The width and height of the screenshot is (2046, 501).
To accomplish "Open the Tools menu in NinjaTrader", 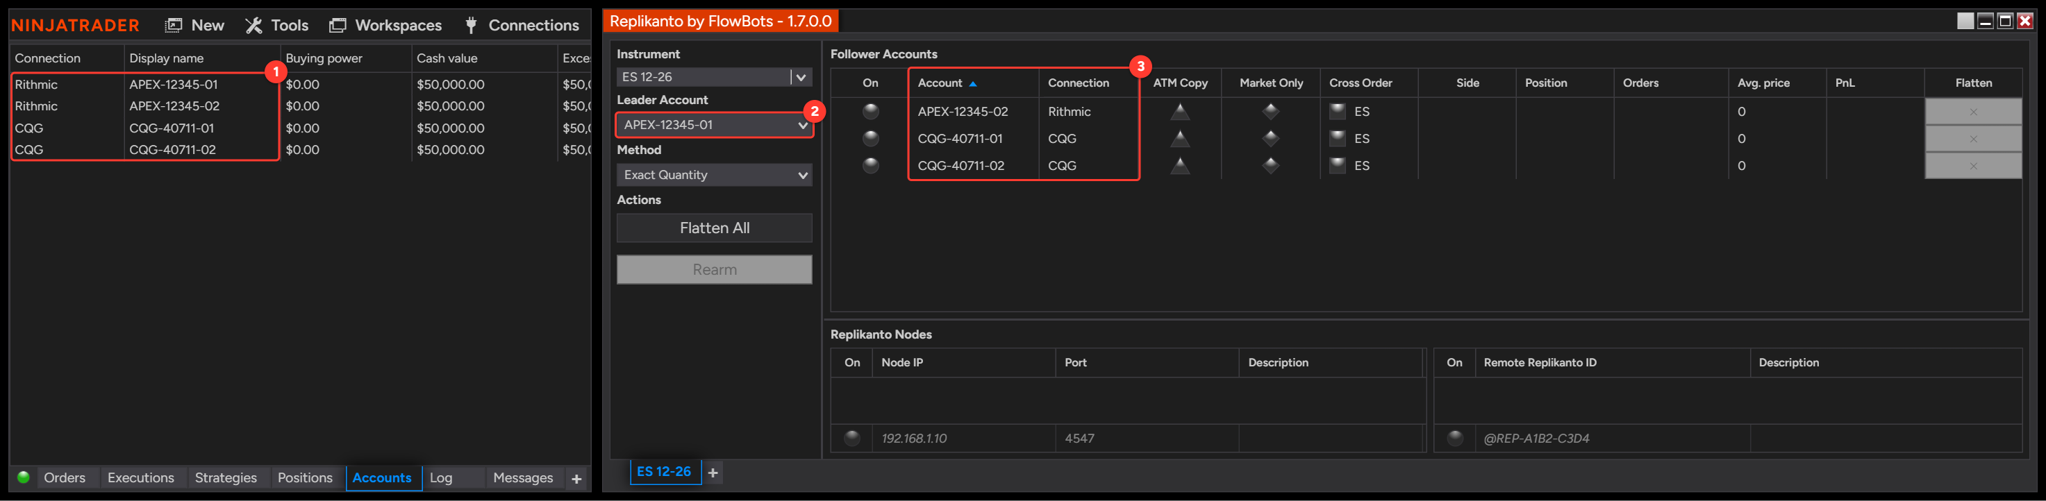I will [x=276, y=26].
